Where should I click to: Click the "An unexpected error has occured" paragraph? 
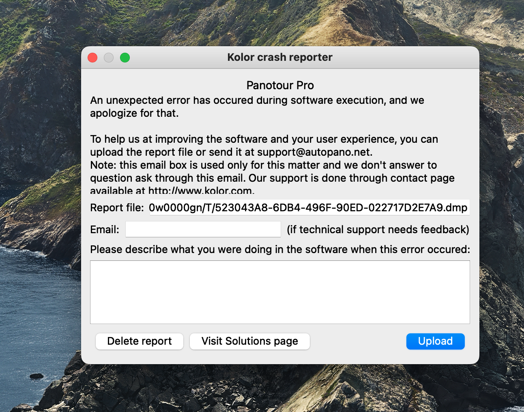coord(257,101)
